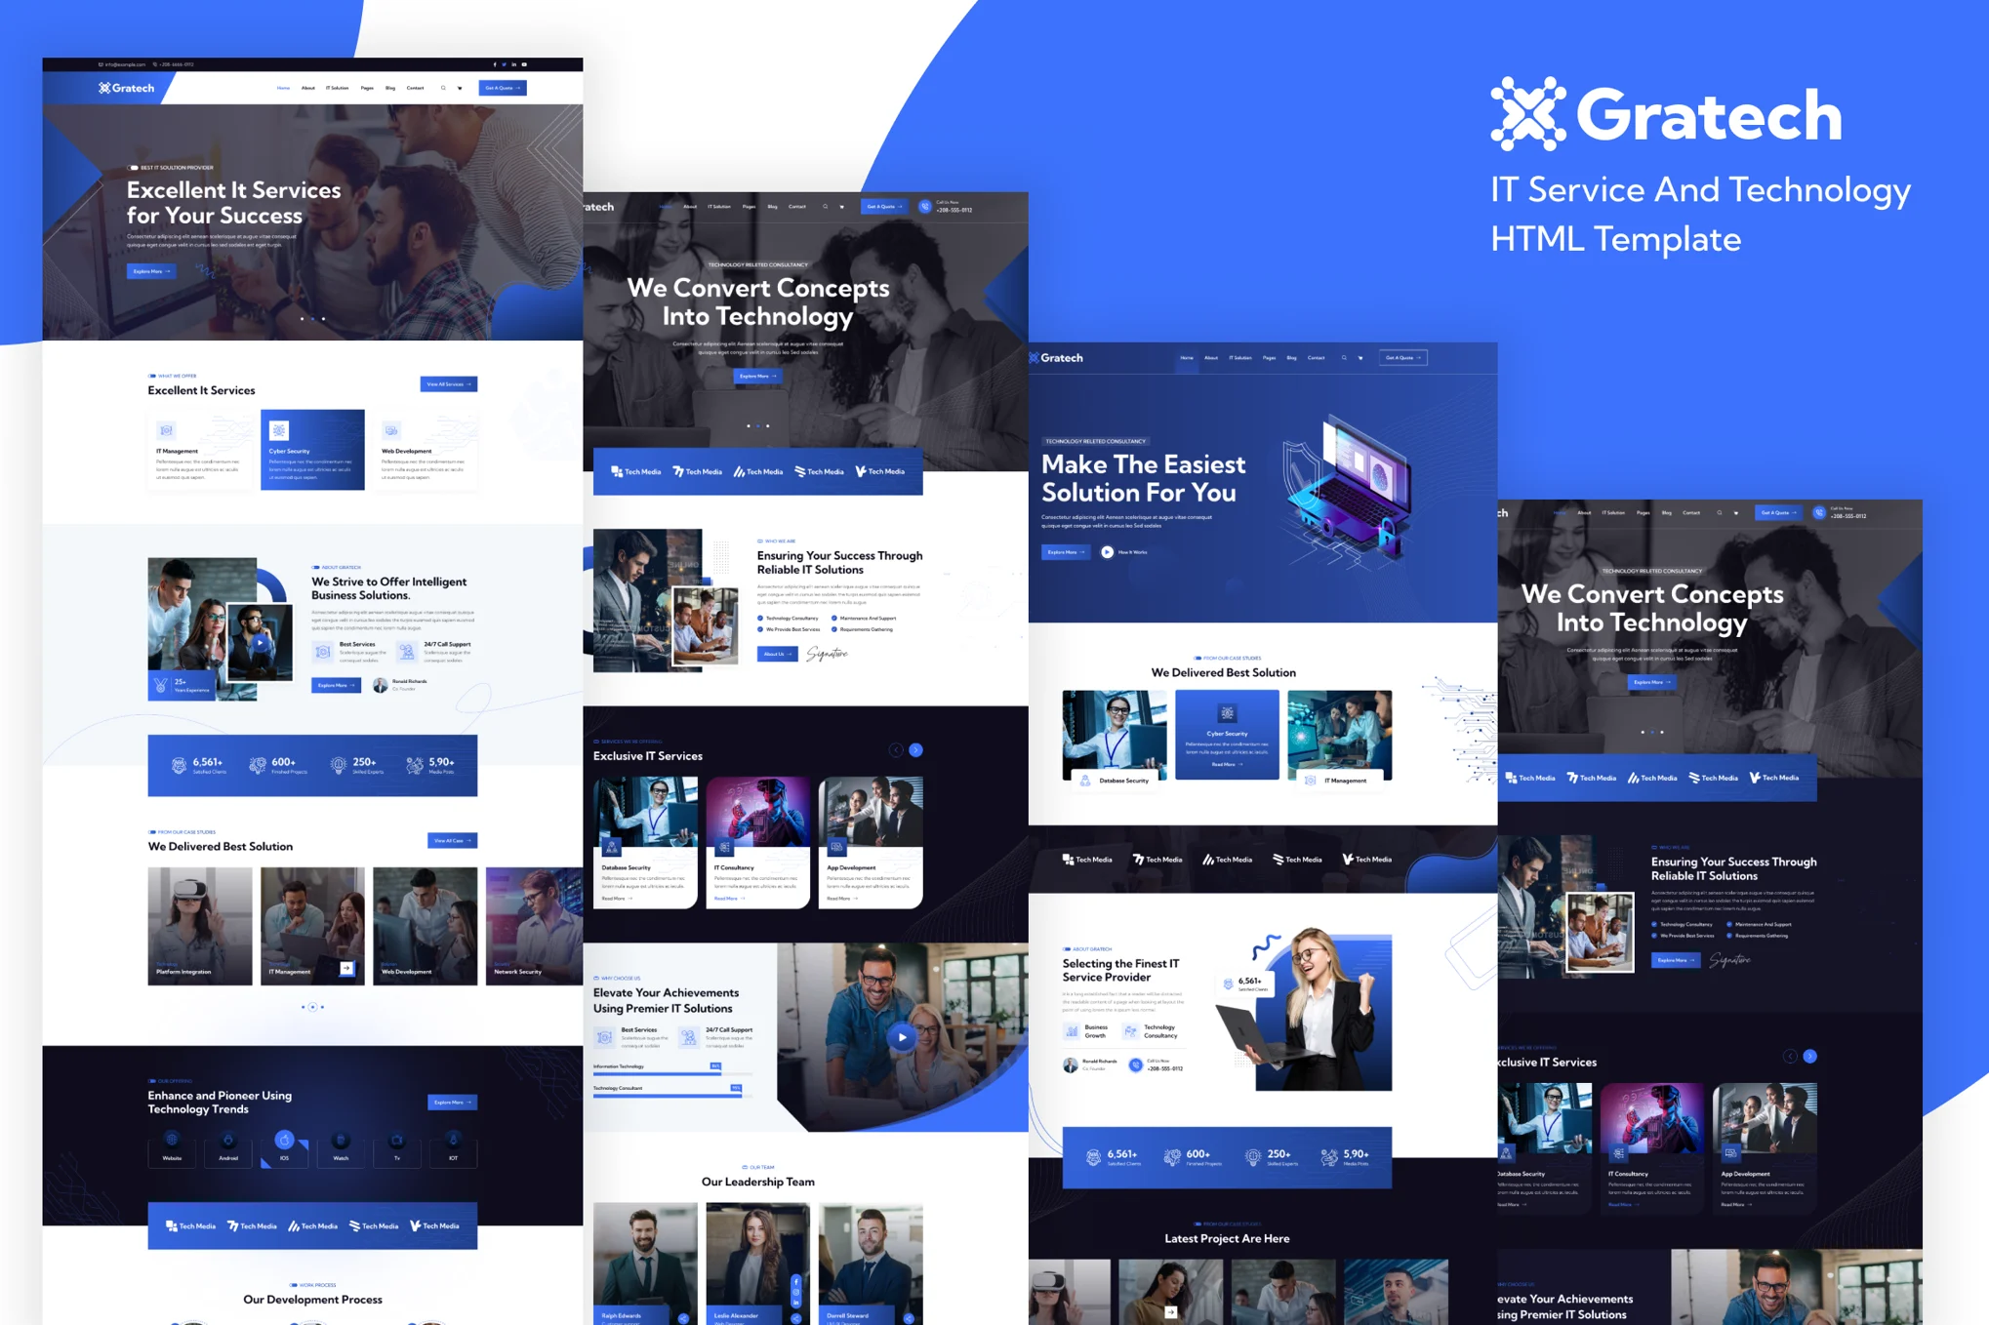Click the previous arrow in the Exclusive IT Services carousel
Viewport: 1989px width, 1325px height.
896,750
